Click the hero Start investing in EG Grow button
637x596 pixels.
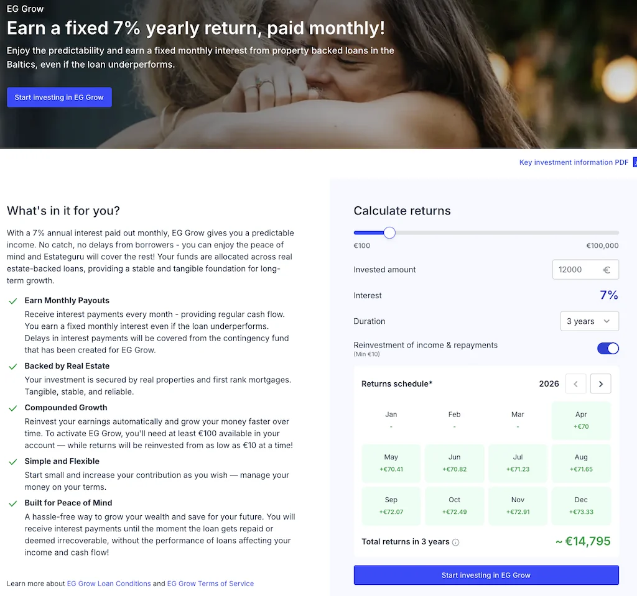59,98
